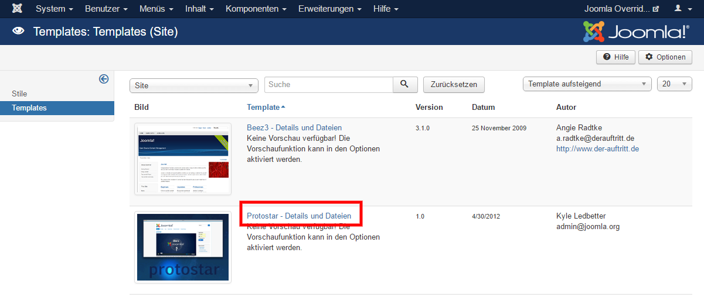Collapse sidebar with the arrow toggle icon
Viewport: 704px width, 308px height.
pos(104,79)
